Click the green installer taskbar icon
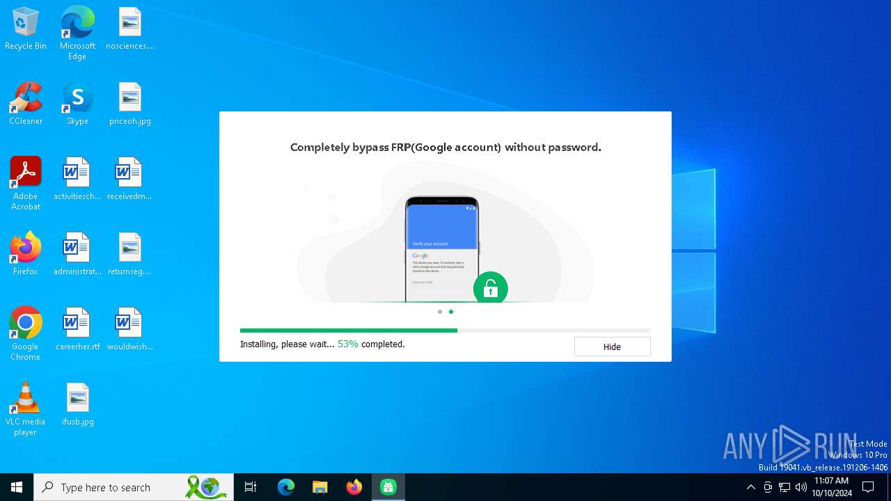The width and height of the screenshot is (891, 501). pos(388,487)
